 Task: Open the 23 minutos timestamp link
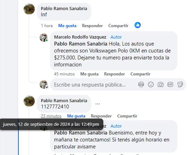[51, 116]
